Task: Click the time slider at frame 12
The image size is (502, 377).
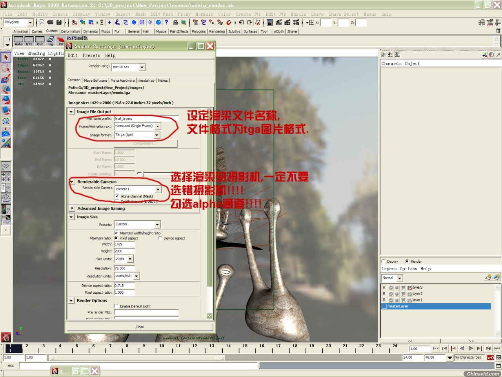Action: coord(195,348)
